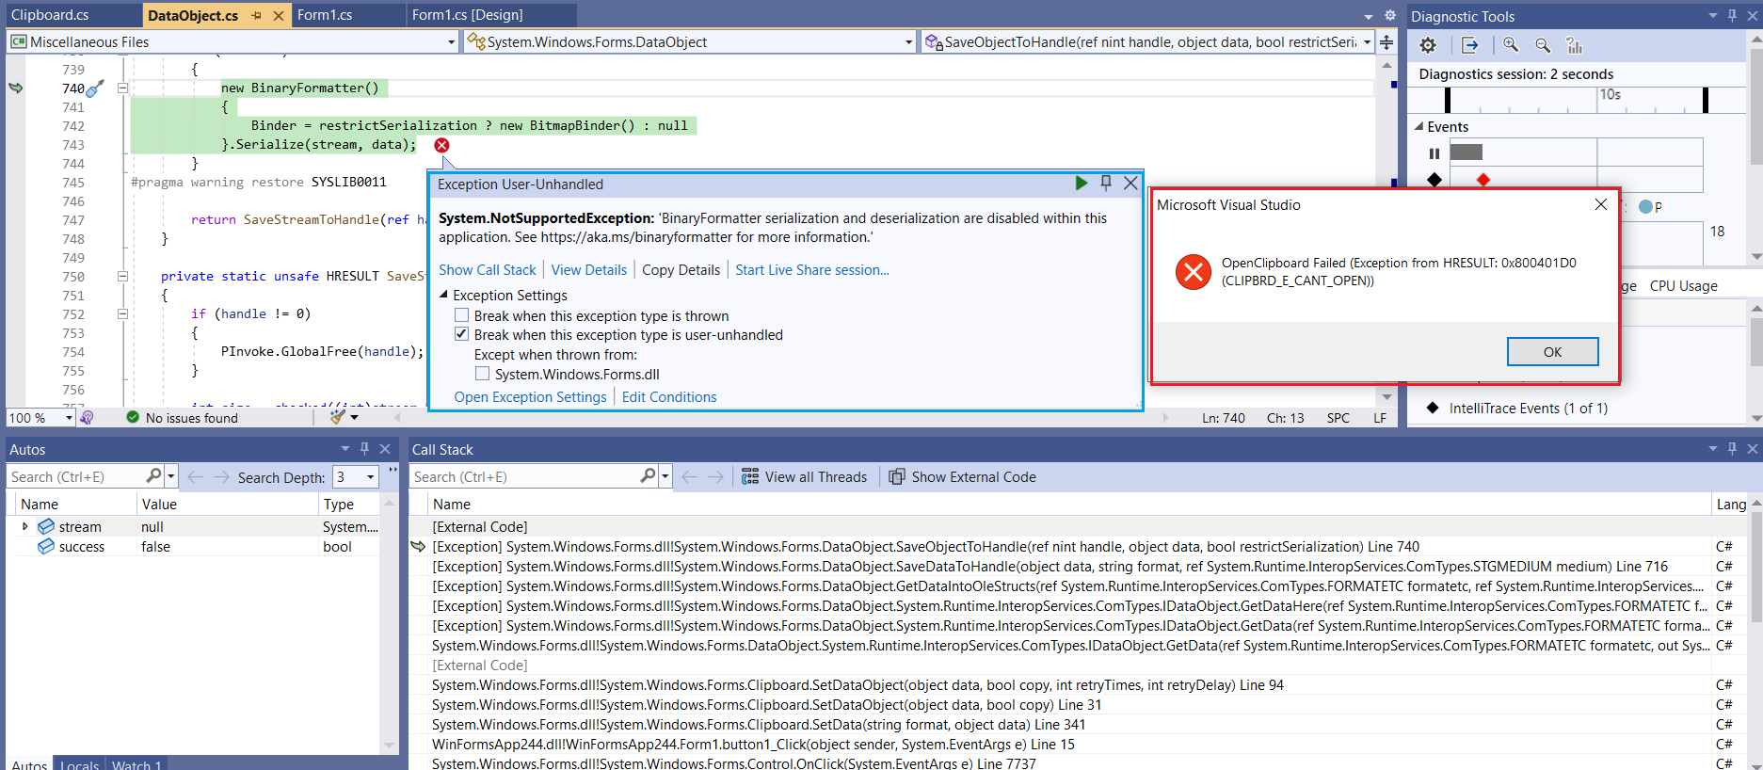The width and height of the screenshot is (1763, 770).
Task: Toggle Break when exception type is user-unhandled
Action: coord(461,334)
